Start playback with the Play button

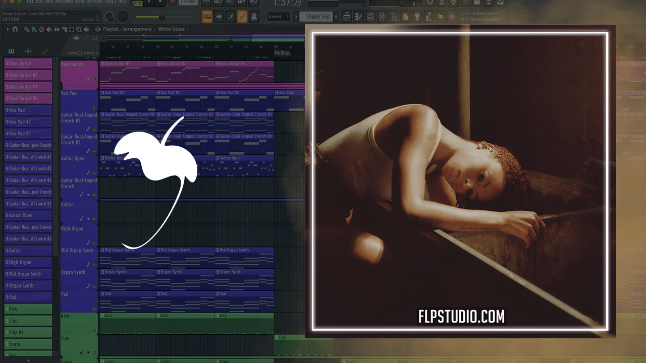point(148,2)
